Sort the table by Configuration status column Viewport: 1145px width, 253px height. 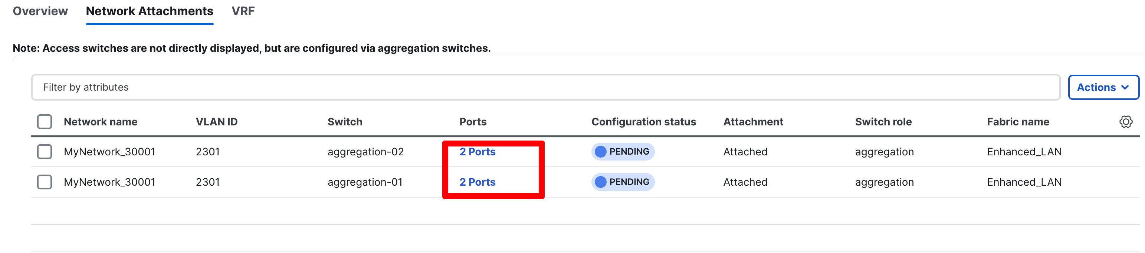coord(643,121)
